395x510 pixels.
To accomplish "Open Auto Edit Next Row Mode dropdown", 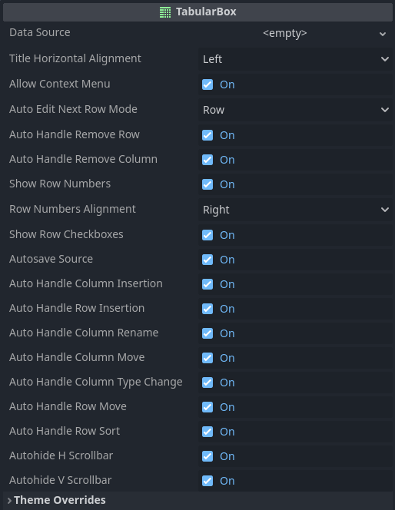I will [x=295, y=110].
